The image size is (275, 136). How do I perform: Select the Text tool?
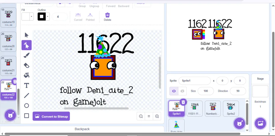pyautogui.click(x=27, y=86)
